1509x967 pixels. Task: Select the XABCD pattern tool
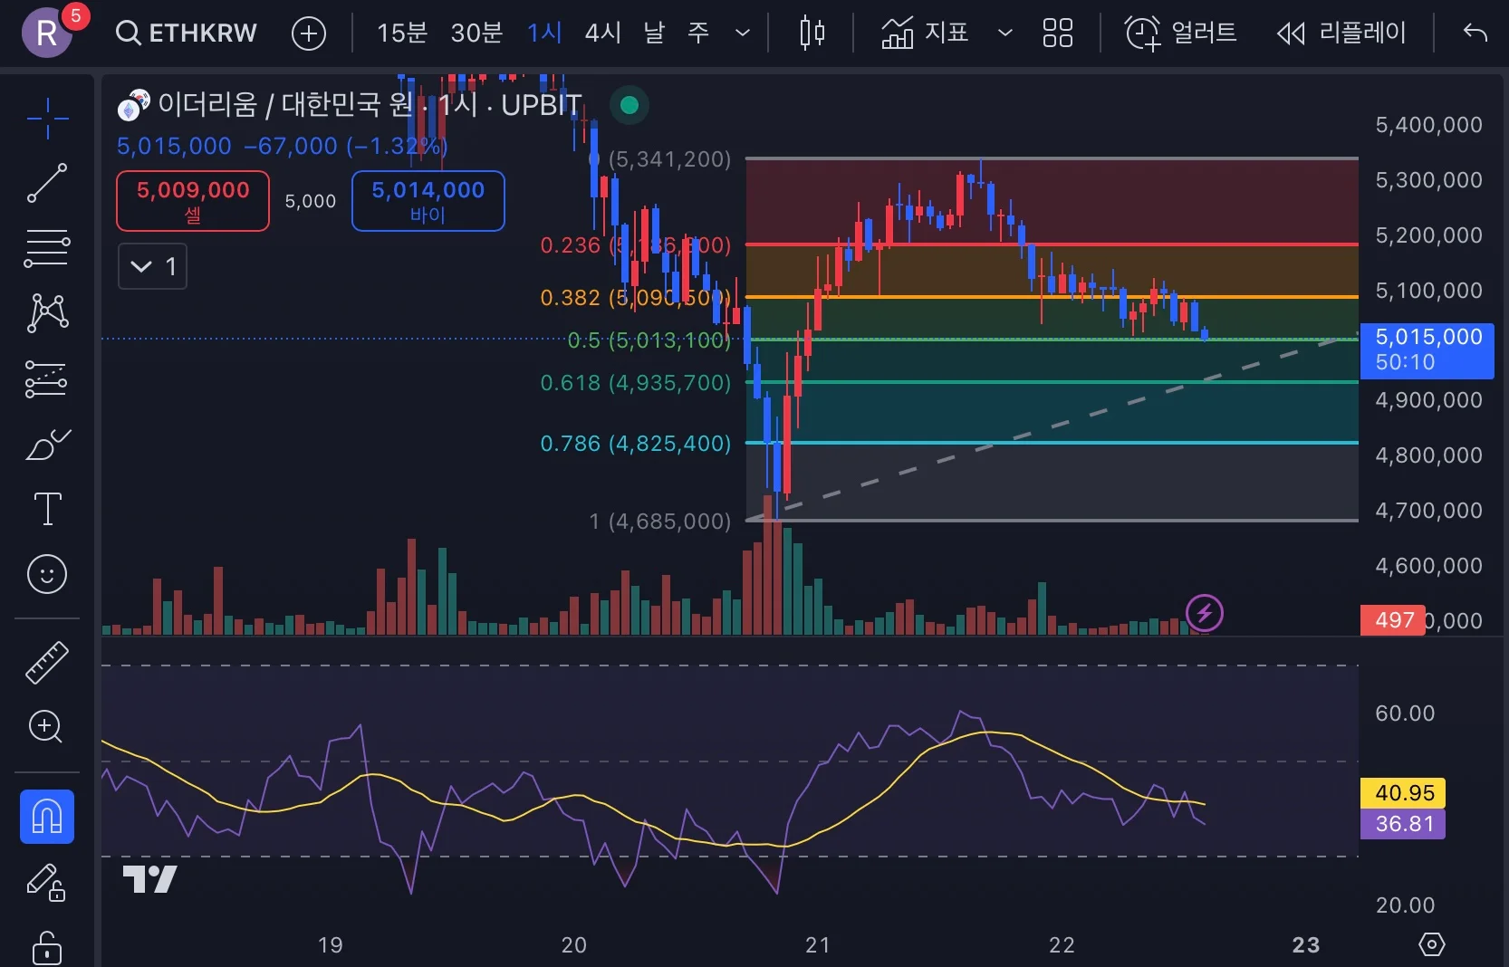47,313
